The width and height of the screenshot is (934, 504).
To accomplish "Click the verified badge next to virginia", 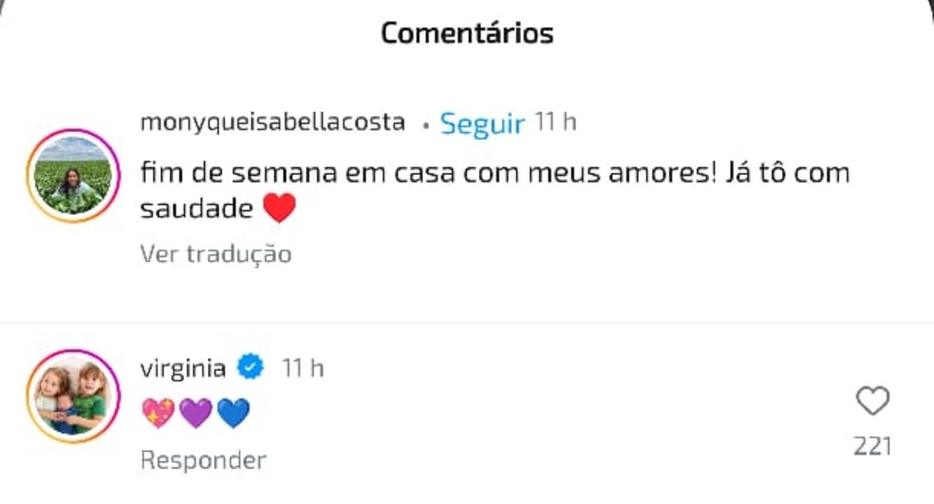I will pos(250,367).
